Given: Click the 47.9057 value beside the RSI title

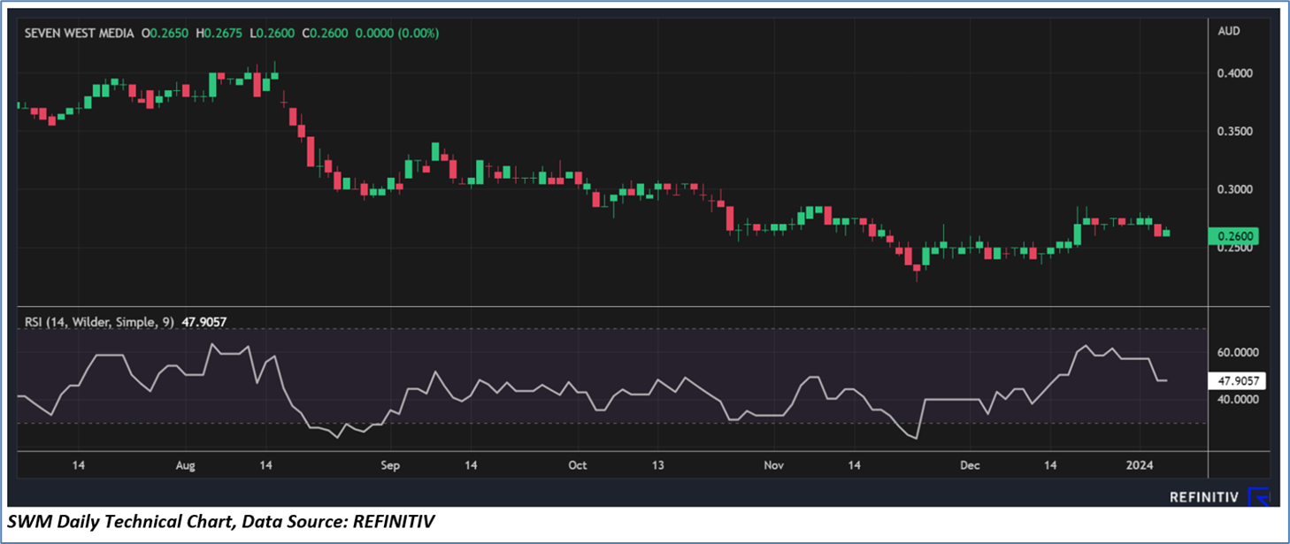Looking at the screenshot, I should pyautogui.click(x=204, y=322).
